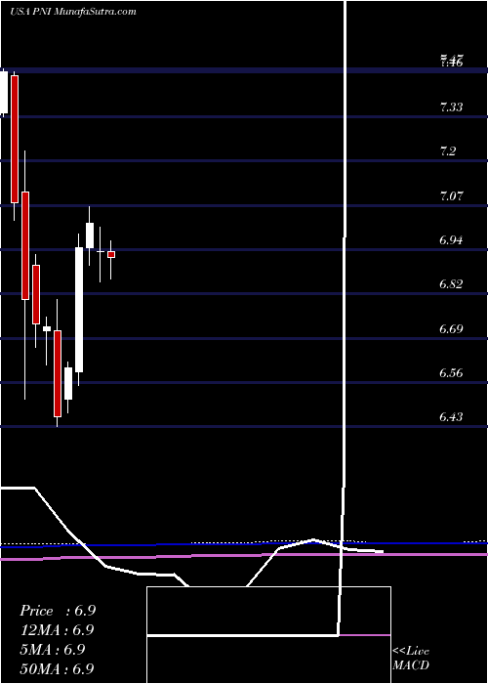Click the 5MA : 6.9 readout

tap(53, 650)
